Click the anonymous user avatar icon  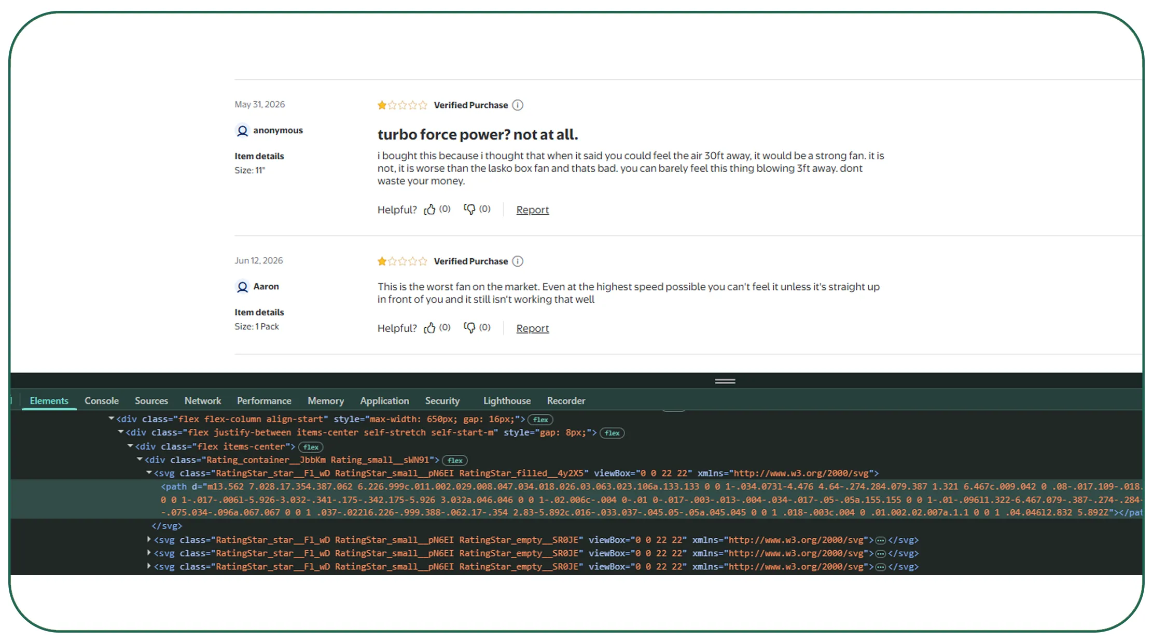[242, 131]
